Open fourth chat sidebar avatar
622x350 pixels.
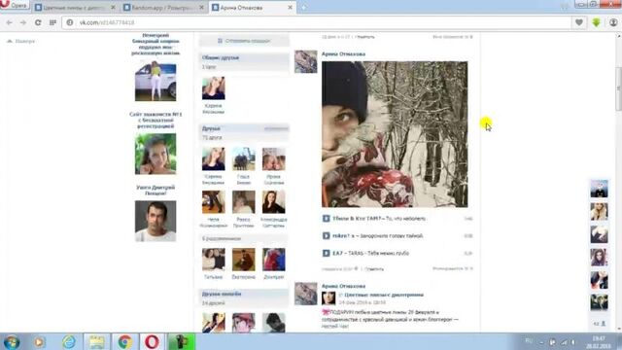[599, 257]
